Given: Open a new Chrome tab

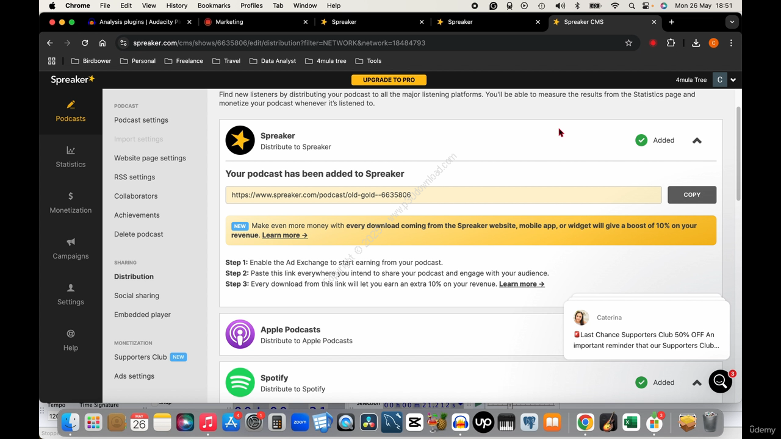Looking at the screenshot, I should pos(671,22).
